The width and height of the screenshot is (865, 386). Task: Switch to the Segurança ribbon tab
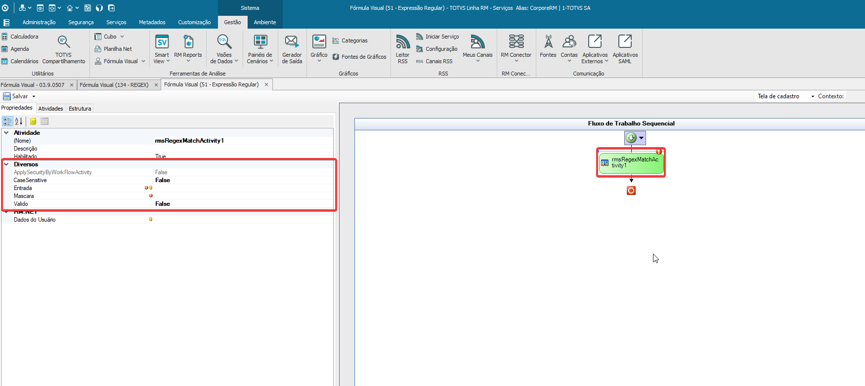pyautogui.click(x=81, y=22)
